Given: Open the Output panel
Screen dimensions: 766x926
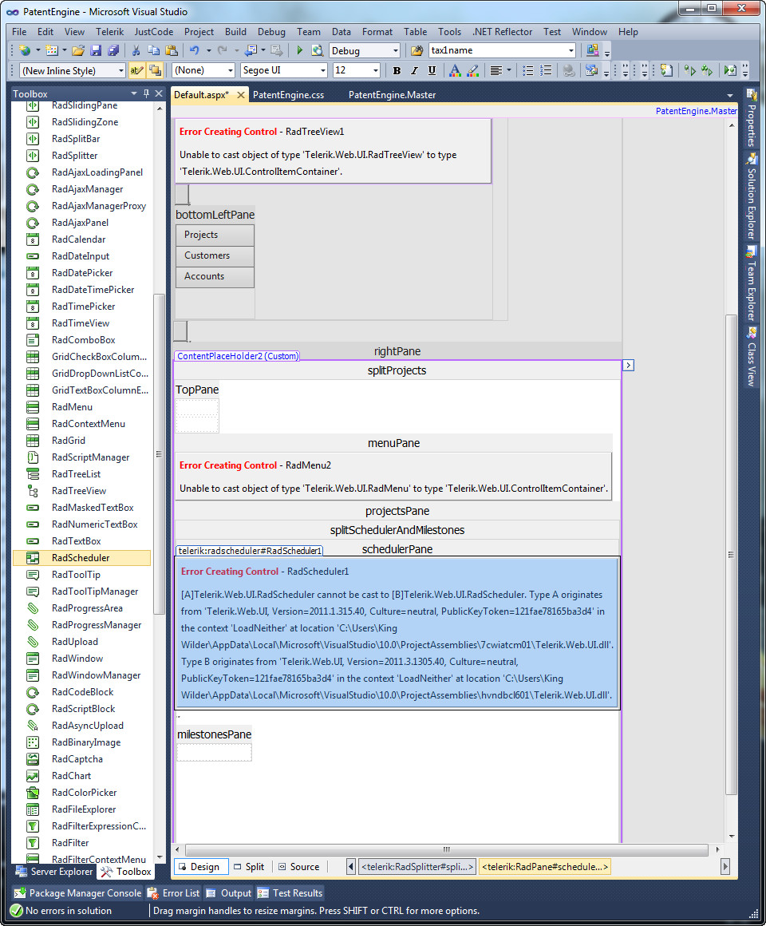Looking at the screenshot, I should pos(229,893).
